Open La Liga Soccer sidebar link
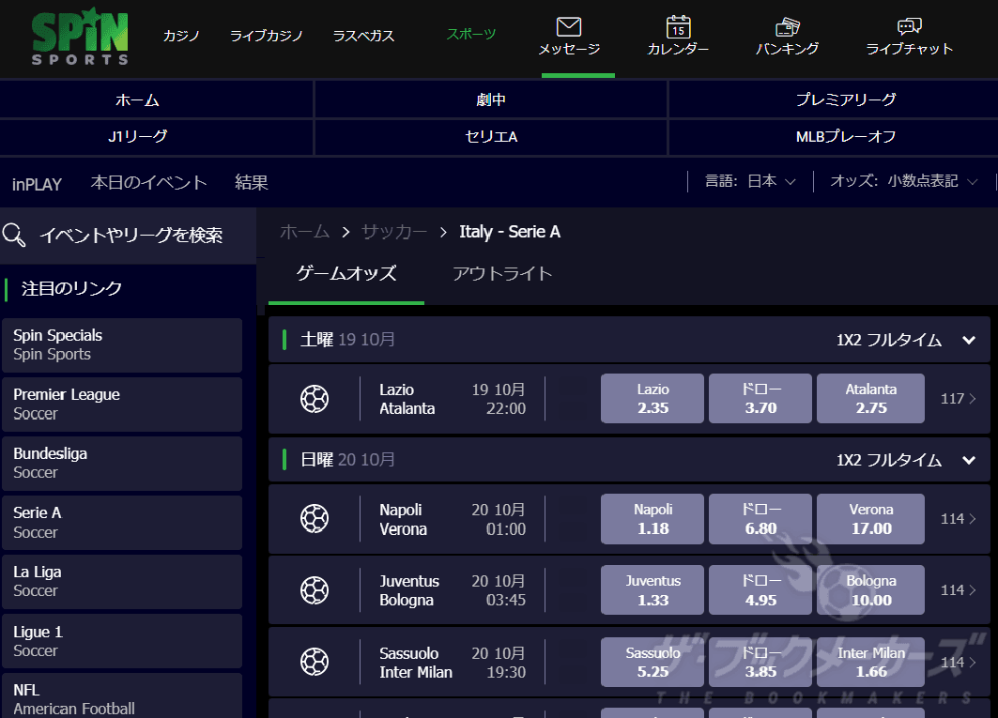The width and height of the screenshot is (998, 718). point(122,582)
